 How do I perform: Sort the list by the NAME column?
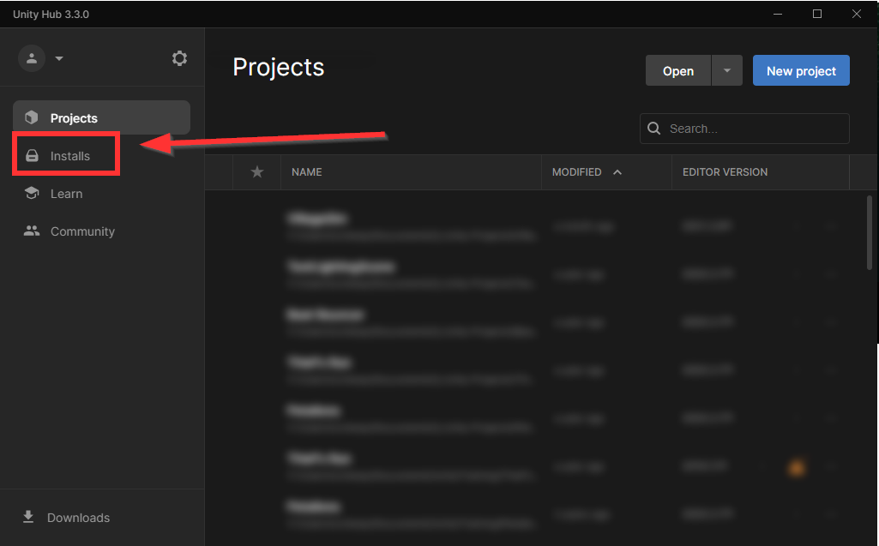pos(307,172)
